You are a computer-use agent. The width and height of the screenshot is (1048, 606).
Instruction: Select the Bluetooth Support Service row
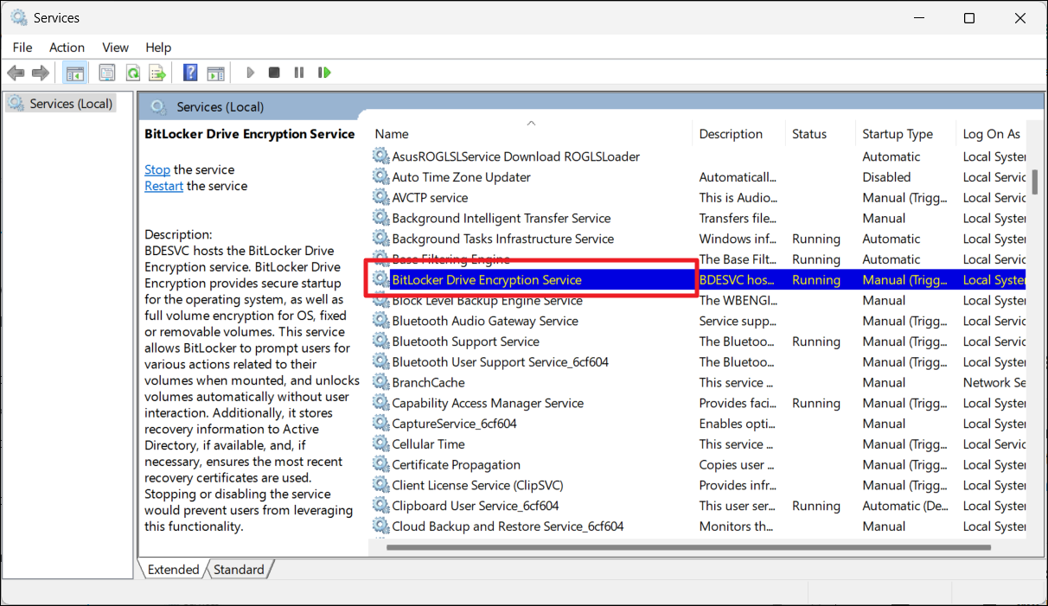pyautogui.click(x=465, y=342)
